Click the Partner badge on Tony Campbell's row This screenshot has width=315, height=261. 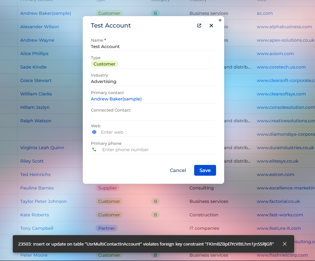106,228
